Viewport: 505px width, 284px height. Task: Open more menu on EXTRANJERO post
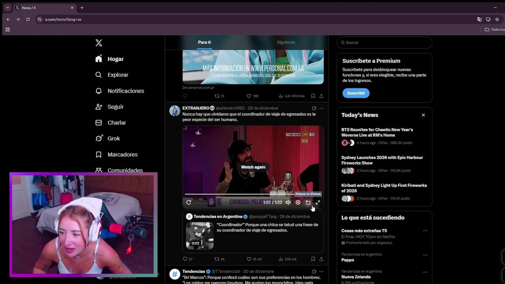coord(321,108)
